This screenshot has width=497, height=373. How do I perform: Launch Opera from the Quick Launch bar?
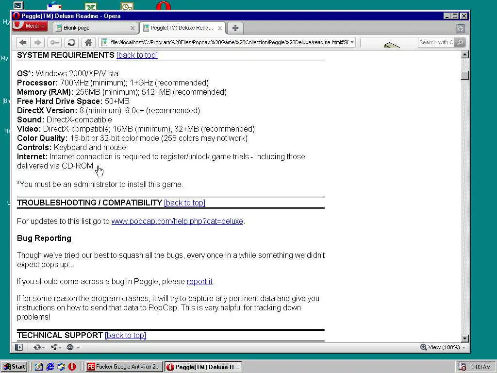pyautogui.click(x=72, y=367)
